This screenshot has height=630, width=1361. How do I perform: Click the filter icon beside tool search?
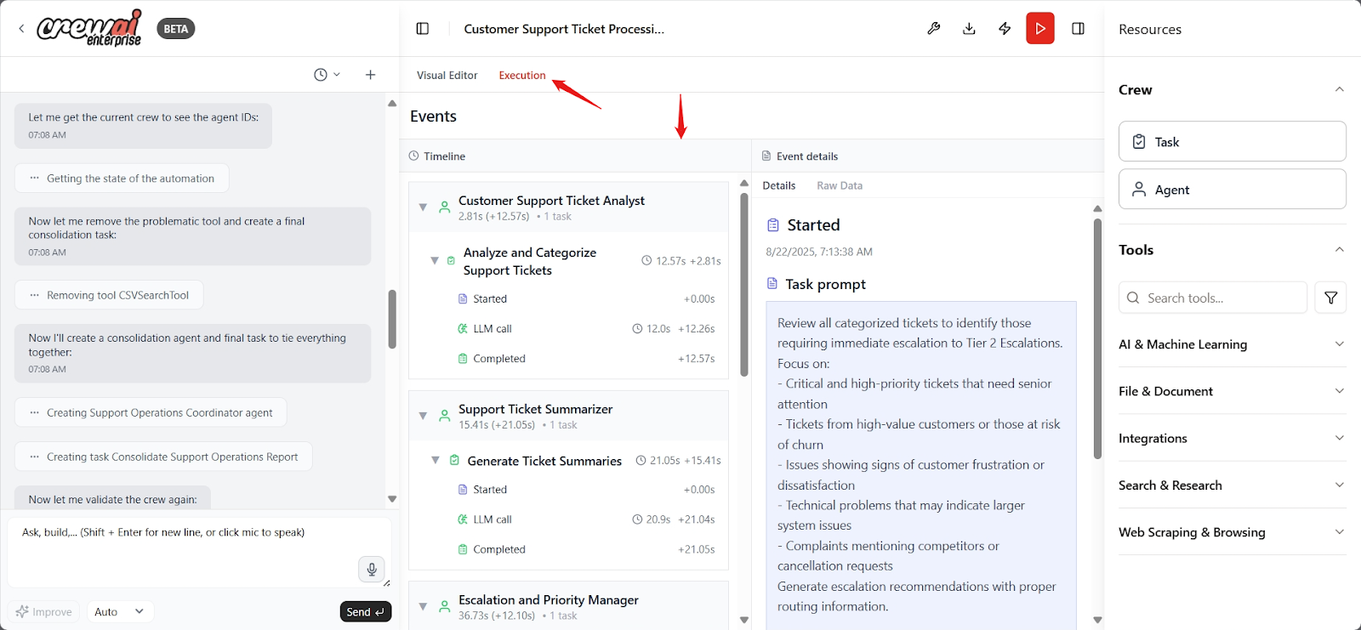(x=1330, y=298)
